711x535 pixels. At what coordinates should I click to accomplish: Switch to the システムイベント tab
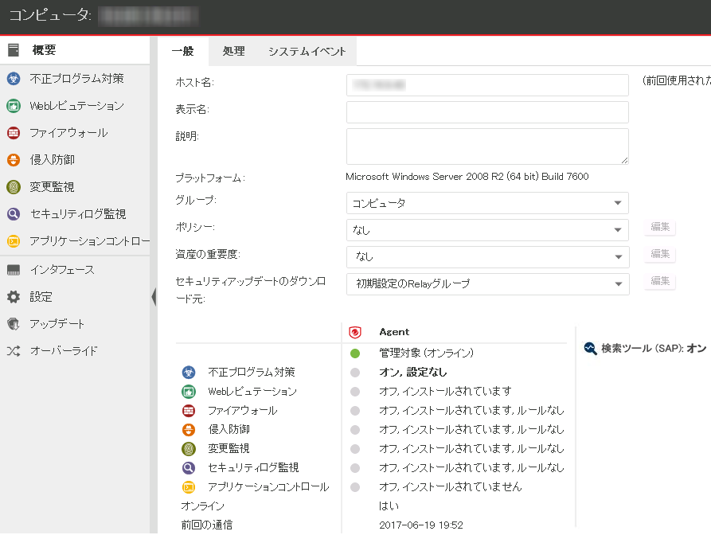click(x=307, y=52)
